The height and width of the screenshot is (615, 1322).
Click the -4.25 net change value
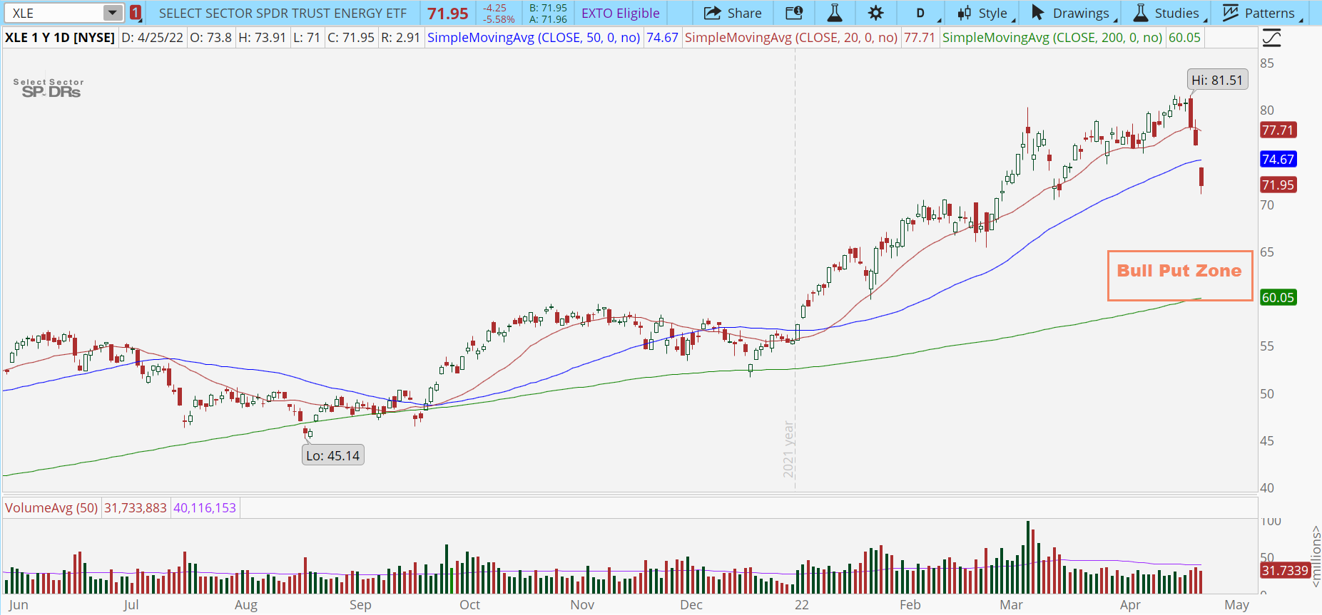pyautogui.click(x=494, y=8)
